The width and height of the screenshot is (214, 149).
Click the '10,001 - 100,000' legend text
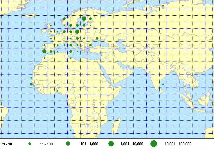(178, 144)
